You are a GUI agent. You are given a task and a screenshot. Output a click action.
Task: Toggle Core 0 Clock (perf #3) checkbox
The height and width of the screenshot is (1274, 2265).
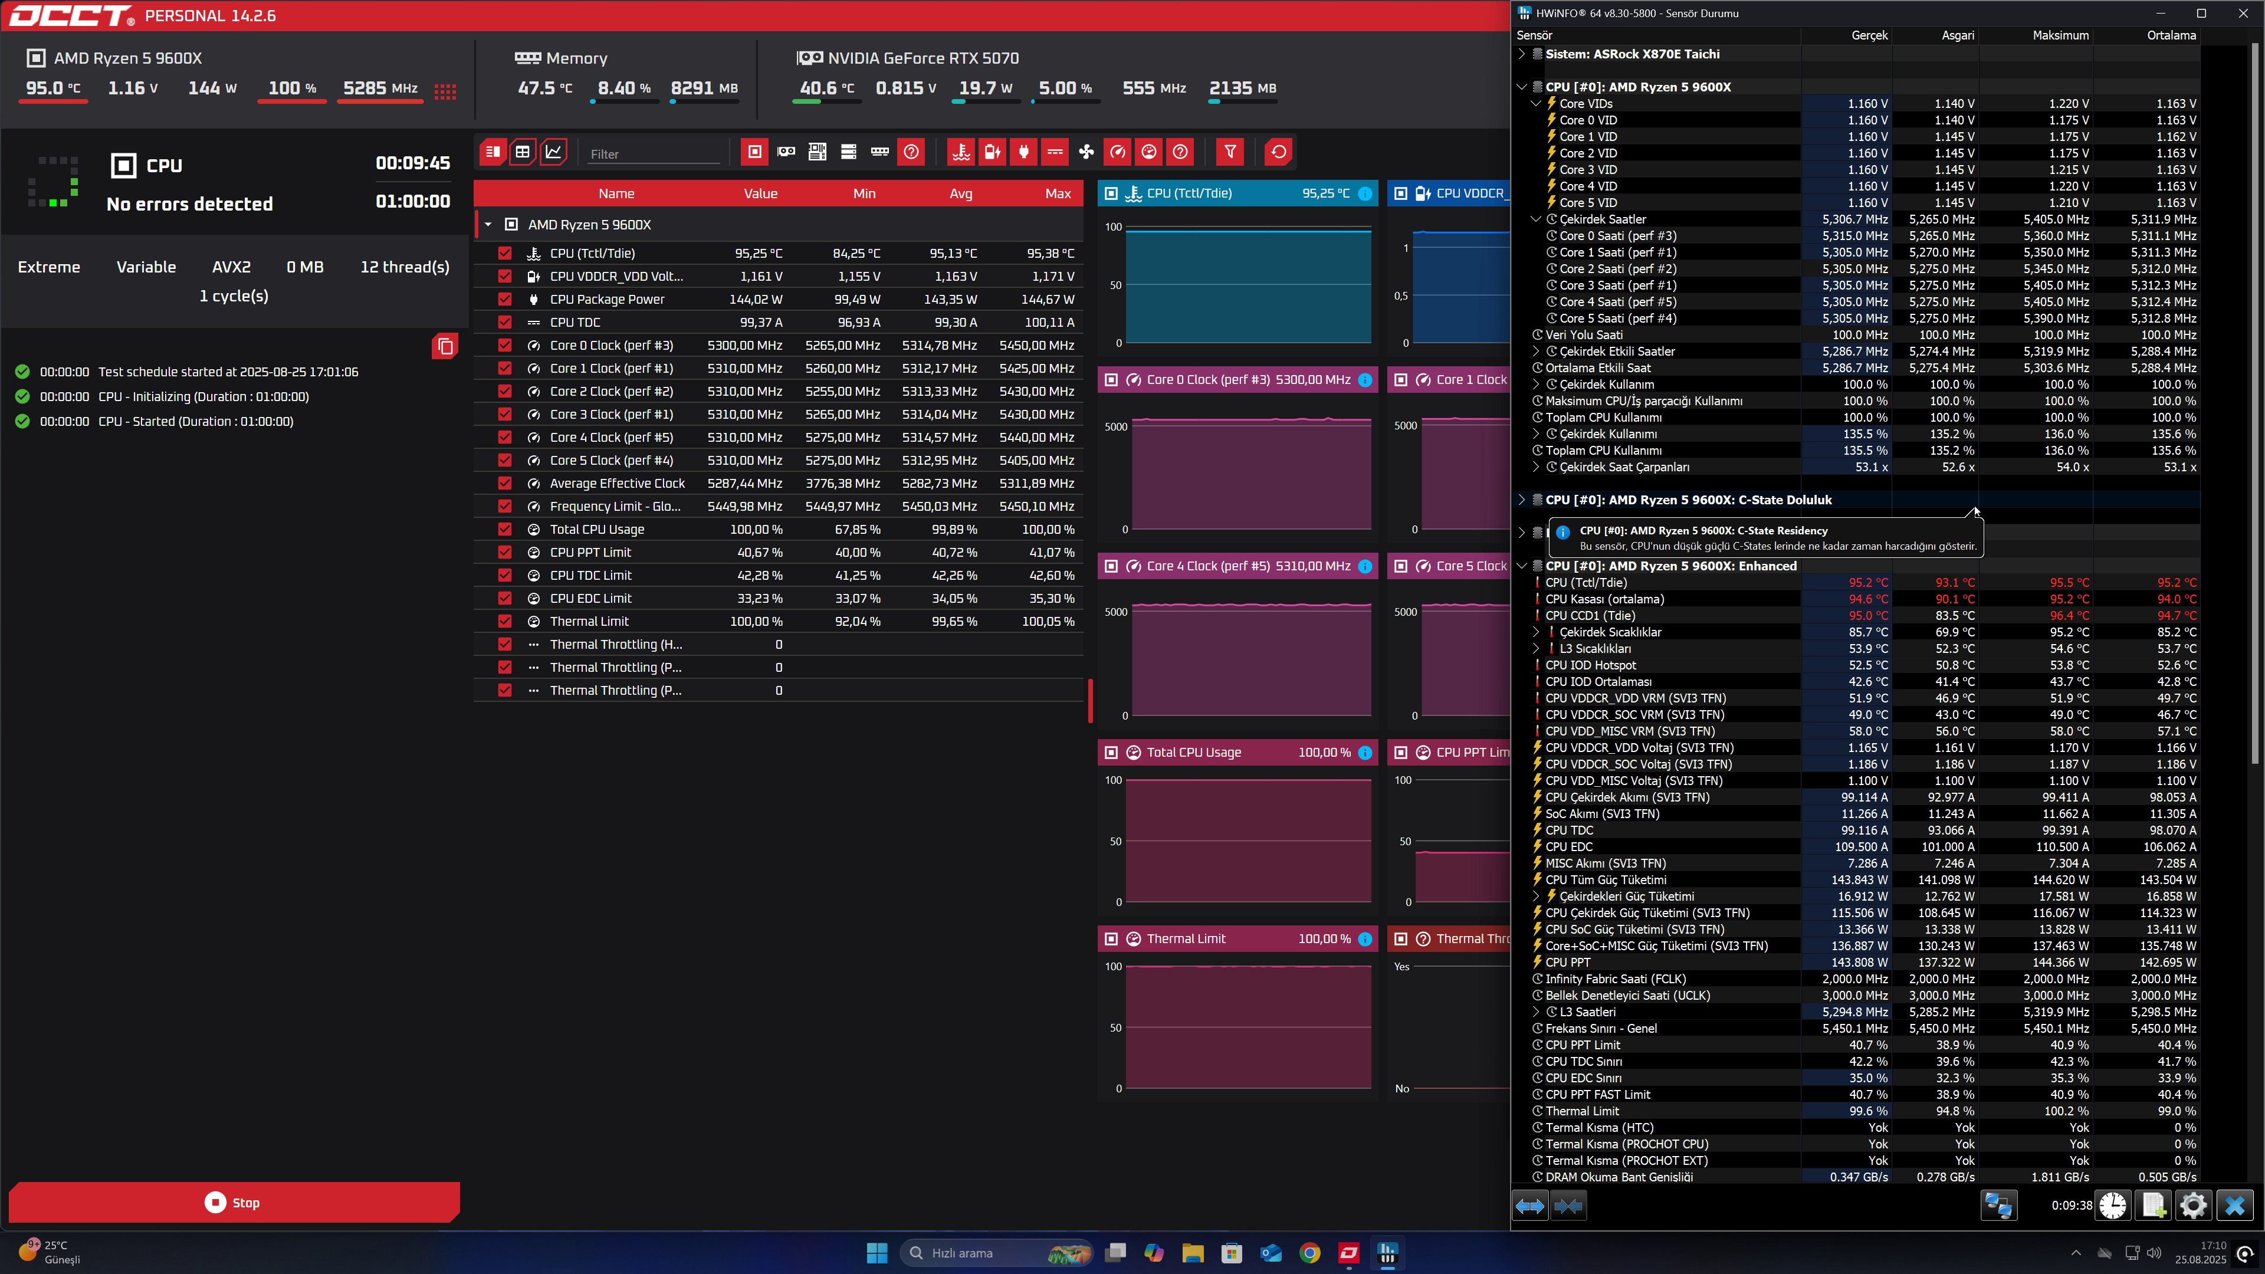tap(505, 346)
